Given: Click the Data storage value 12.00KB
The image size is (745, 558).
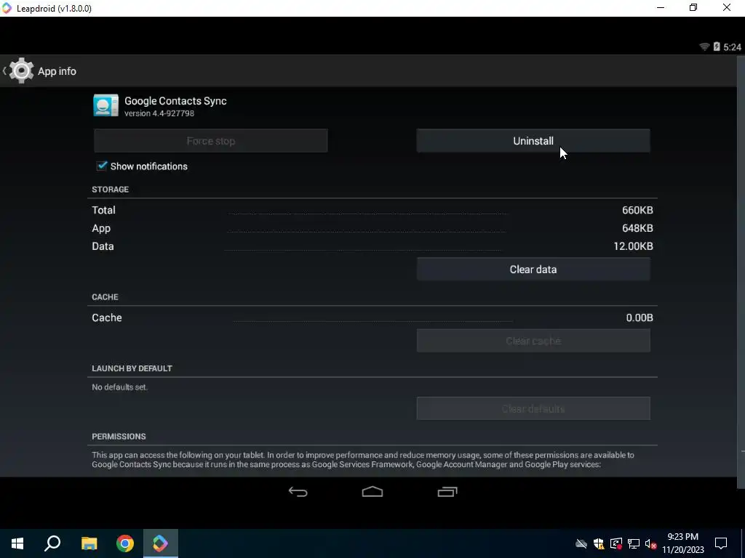Looking at the screenshot, I should pyautogui.click(x=633, y=246).
